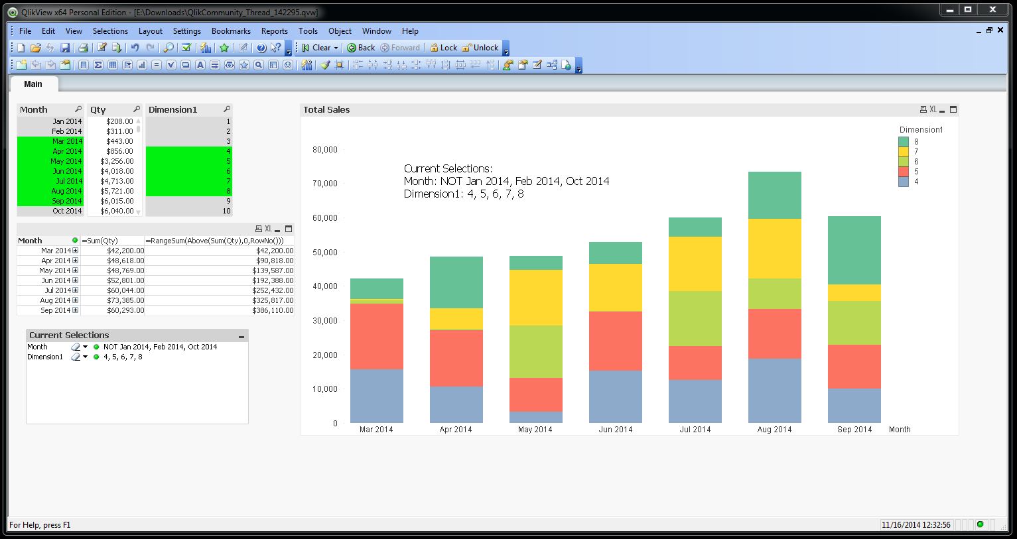The width and height of the screenshot is (1017, 539).
Task: Launch Quick Chart wizard icon
Action: tap(206, 48)
